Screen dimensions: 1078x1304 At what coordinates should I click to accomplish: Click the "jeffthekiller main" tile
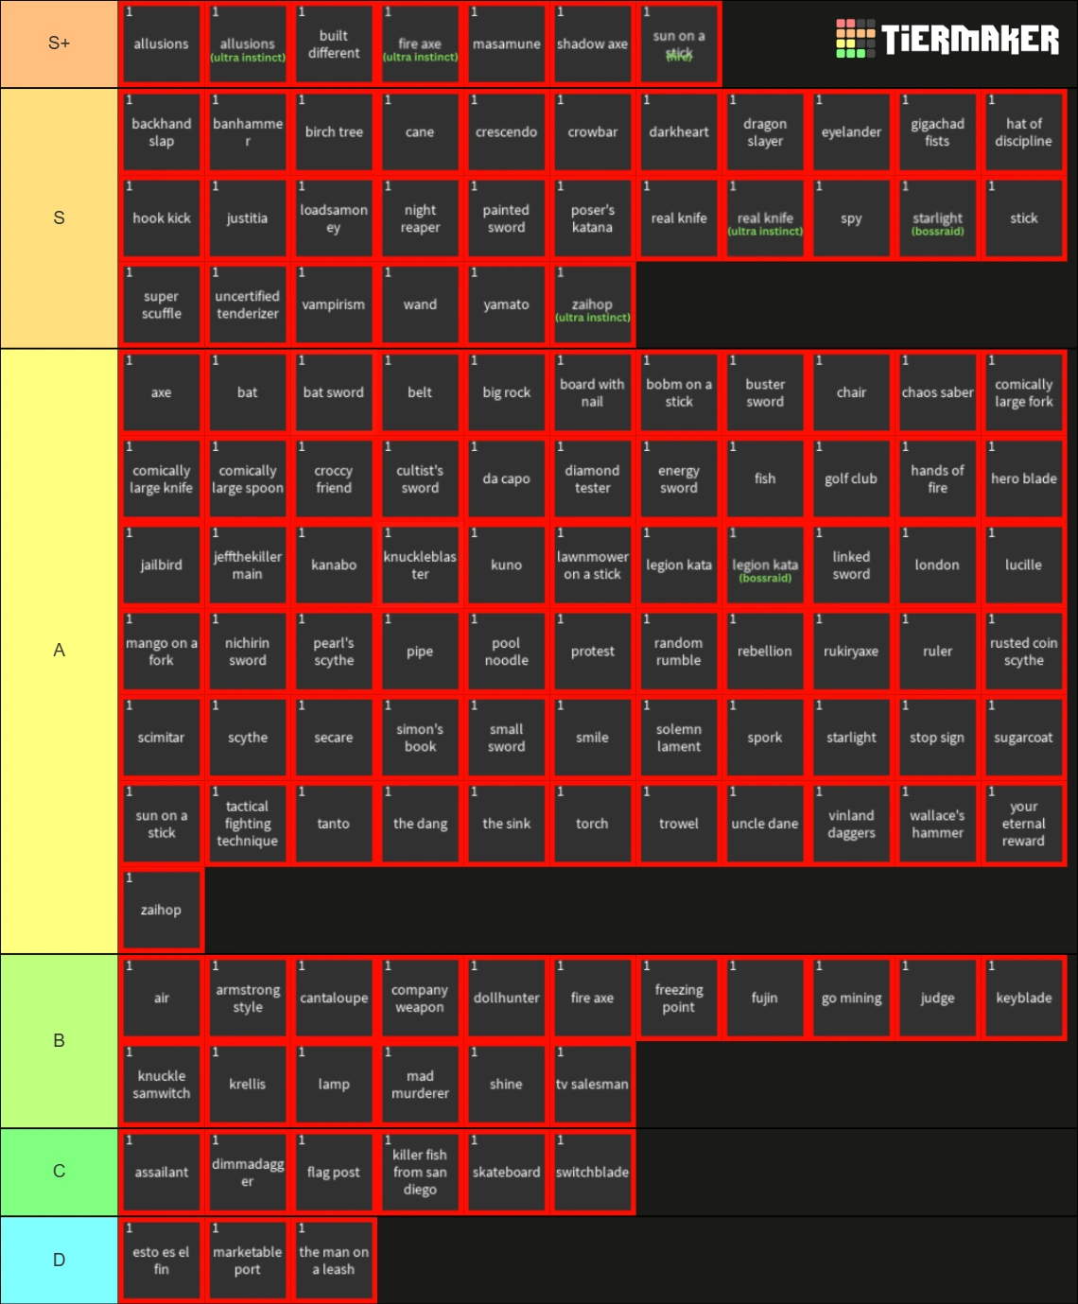247,565
